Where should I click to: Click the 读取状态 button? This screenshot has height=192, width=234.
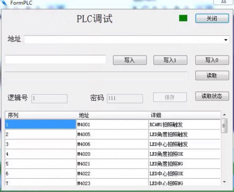[x=212, y=96]
